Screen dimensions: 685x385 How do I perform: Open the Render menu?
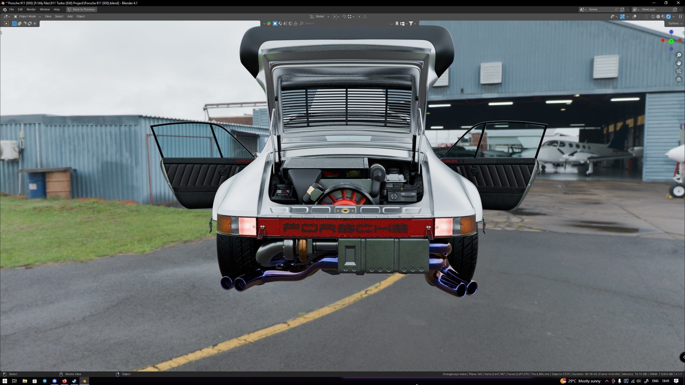click(x=31, y=9)
